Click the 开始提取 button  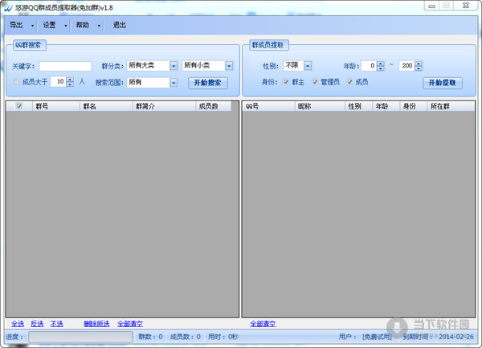443,83
